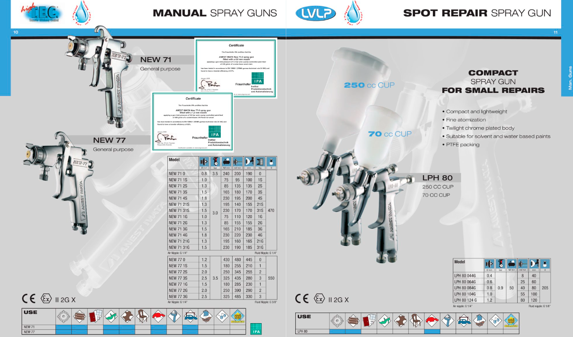The height and width of the screenshot is (337, 573).
Task: Click the industry factory icon in NEW 71/77 USE table
Action: pyautogui.click(x=238, y=317)
